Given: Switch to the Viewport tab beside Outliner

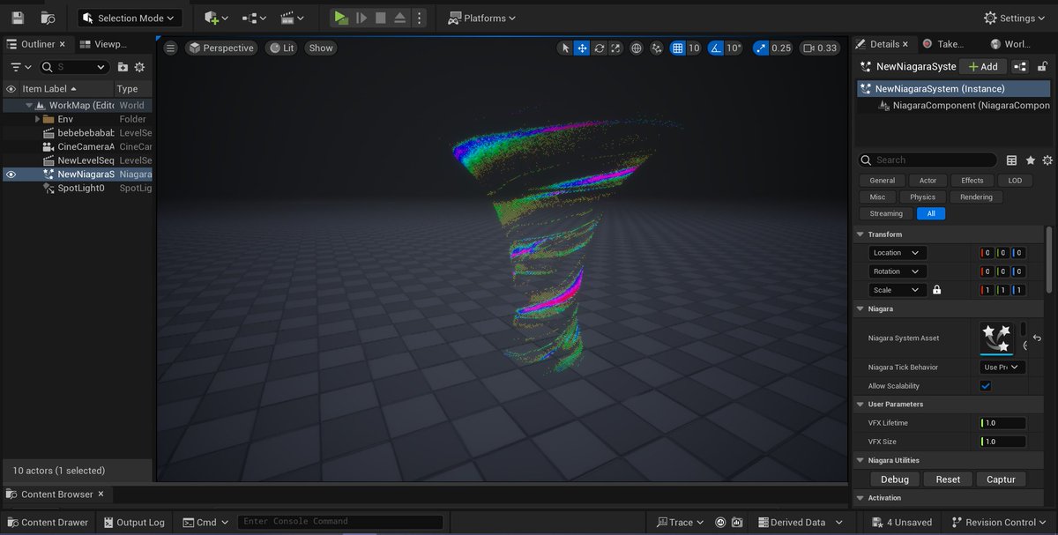Looking at the screenshot, I should (x=104, y=44).
